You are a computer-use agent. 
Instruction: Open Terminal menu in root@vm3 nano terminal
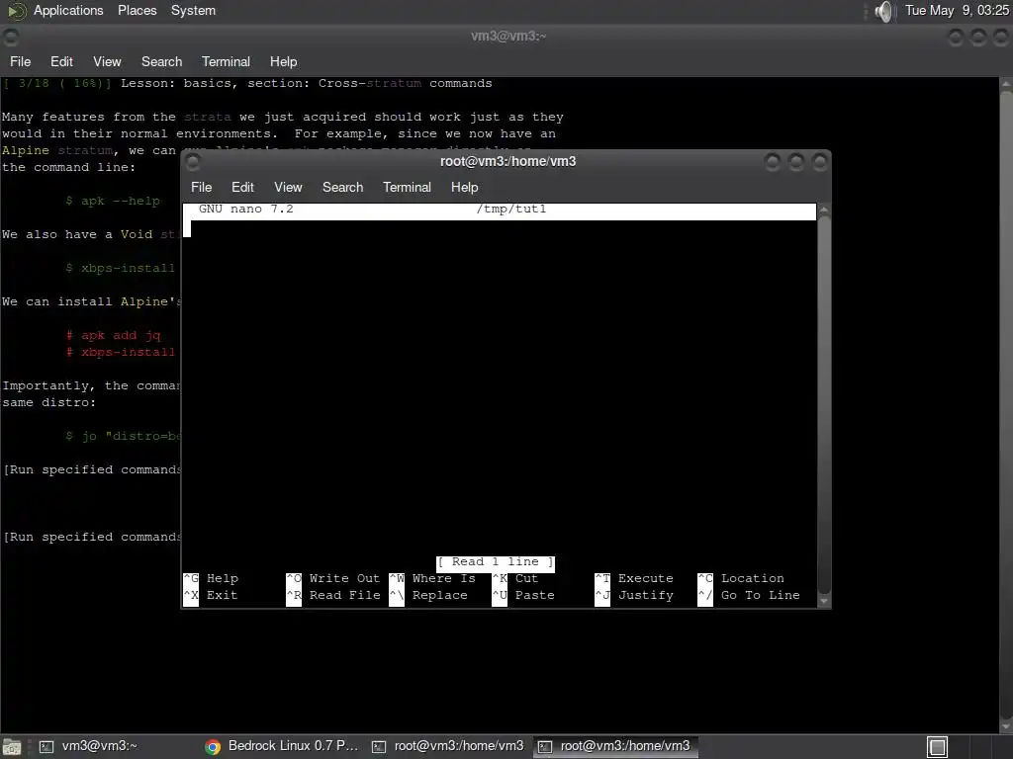[407, 187]
